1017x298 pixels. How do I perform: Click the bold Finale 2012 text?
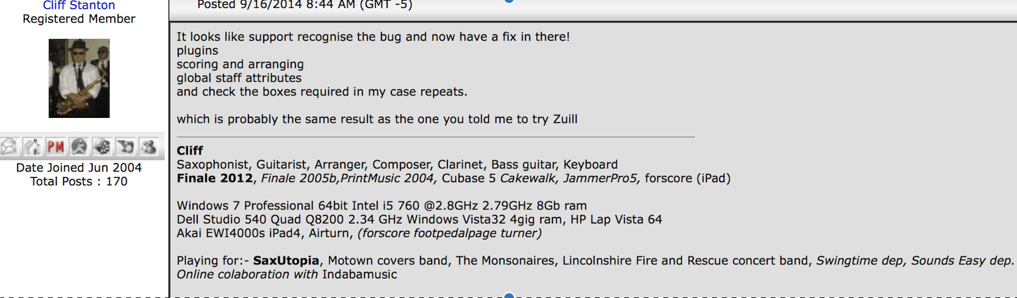coord(214,178)
